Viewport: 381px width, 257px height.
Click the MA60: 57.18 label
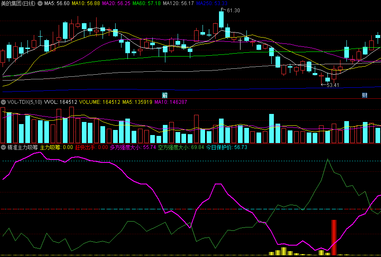(x=146, y=3)
